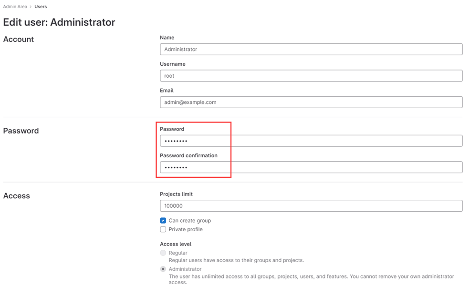Viewport: 470px width, 287px height.
Task: Click into the Password field
Action: (311, 141)
